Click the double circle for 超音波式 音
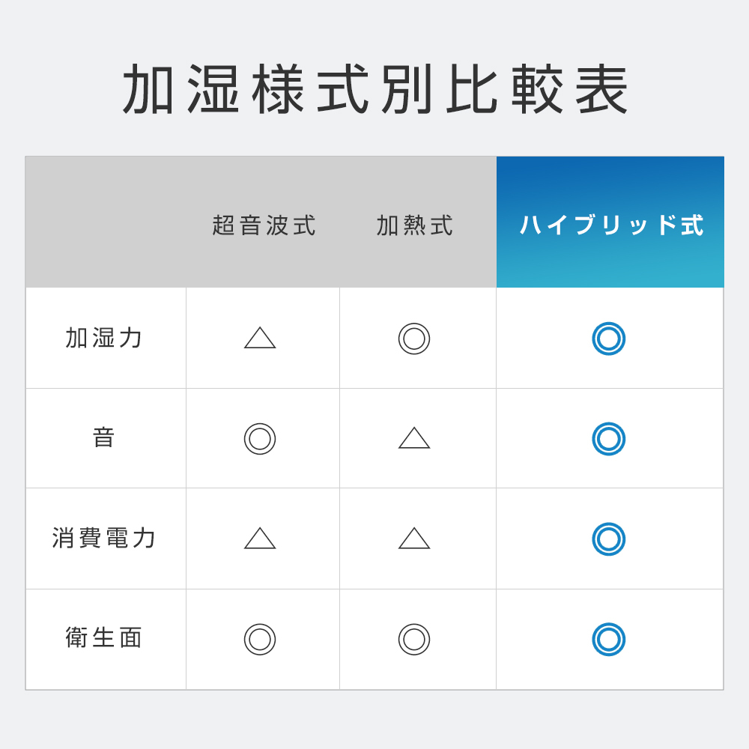This screenshot has width=749, height=749. coord(260,439)
